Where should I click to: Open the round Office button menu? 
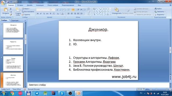coord(3,3)
